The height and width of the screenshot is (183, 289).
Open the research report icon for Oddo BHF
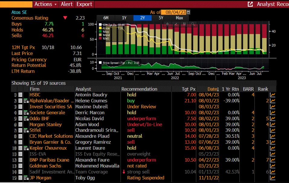pyautogui.click(x=26, y=119)
